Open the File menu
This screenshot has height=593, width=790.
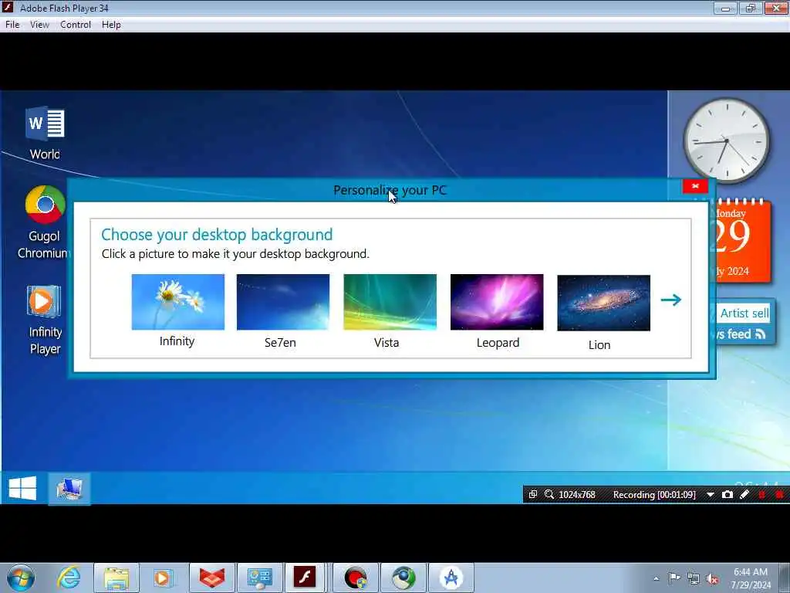tap(12, 25)
